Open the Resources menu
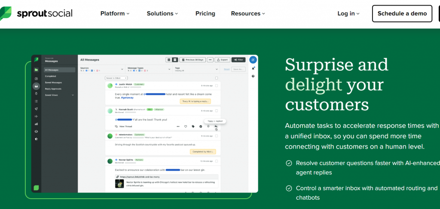Screen dimensions: 440x209 tap(248, 13)
